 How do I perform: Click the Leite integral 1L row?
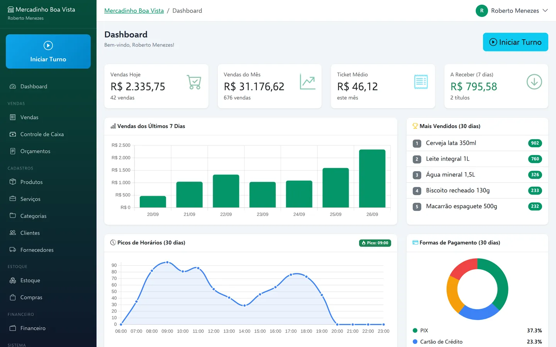tap(477, 159)
